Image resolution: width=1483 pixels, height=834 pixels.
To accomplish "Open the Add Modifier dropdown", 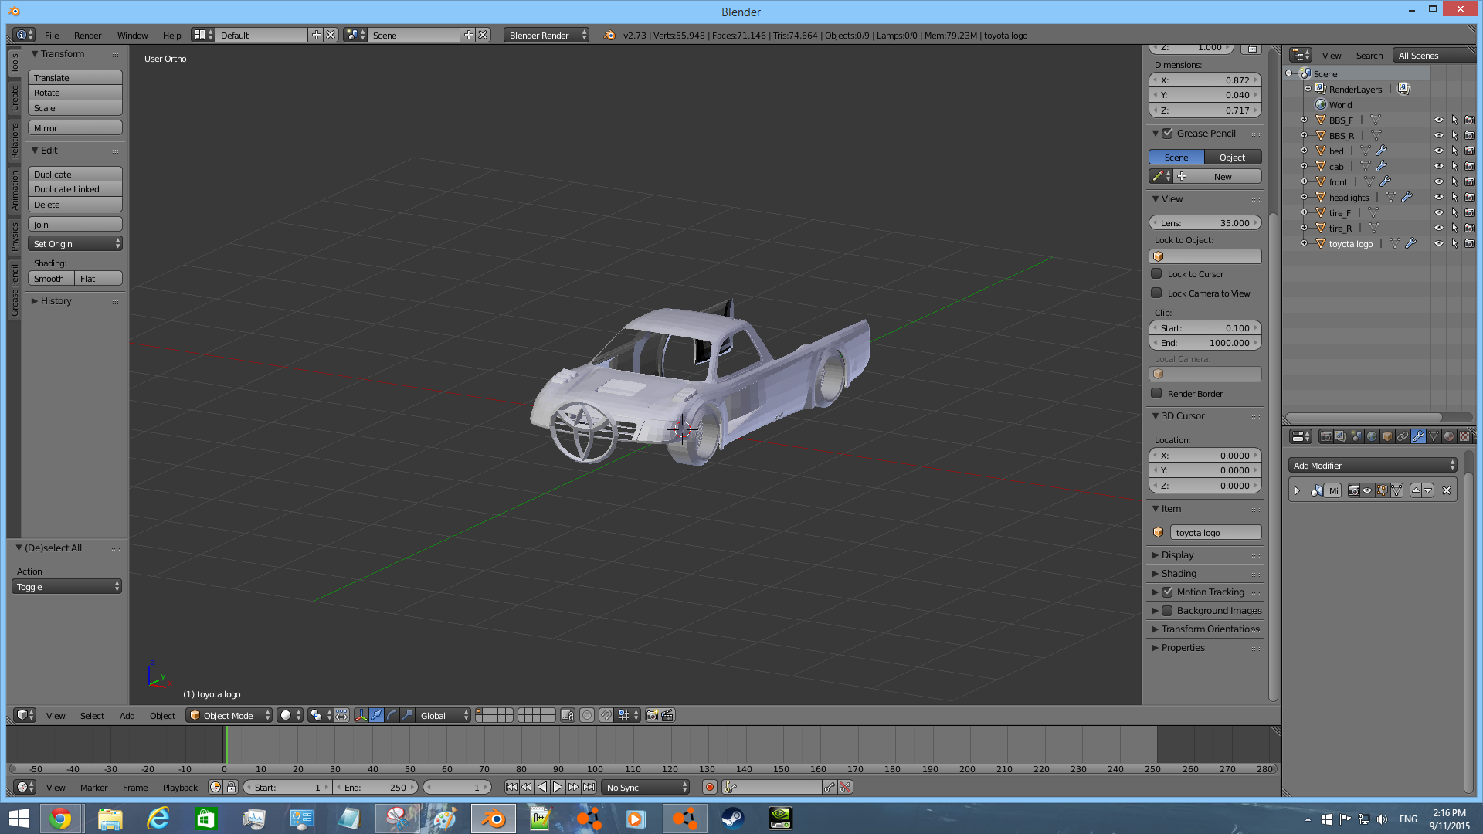I will pos(1373,465).
